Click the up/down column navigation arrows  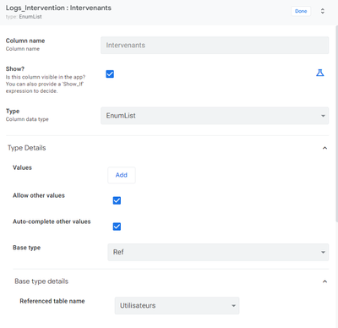pos(323,11)
